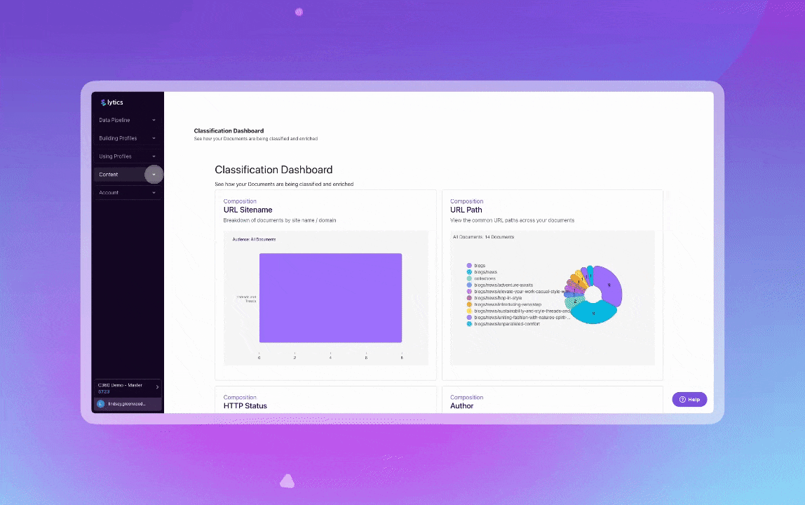This screenshot has width=805, height=505.
Task: Expand the Content chevron arrow
Action: pyautogui.click(x=154, y=175)
